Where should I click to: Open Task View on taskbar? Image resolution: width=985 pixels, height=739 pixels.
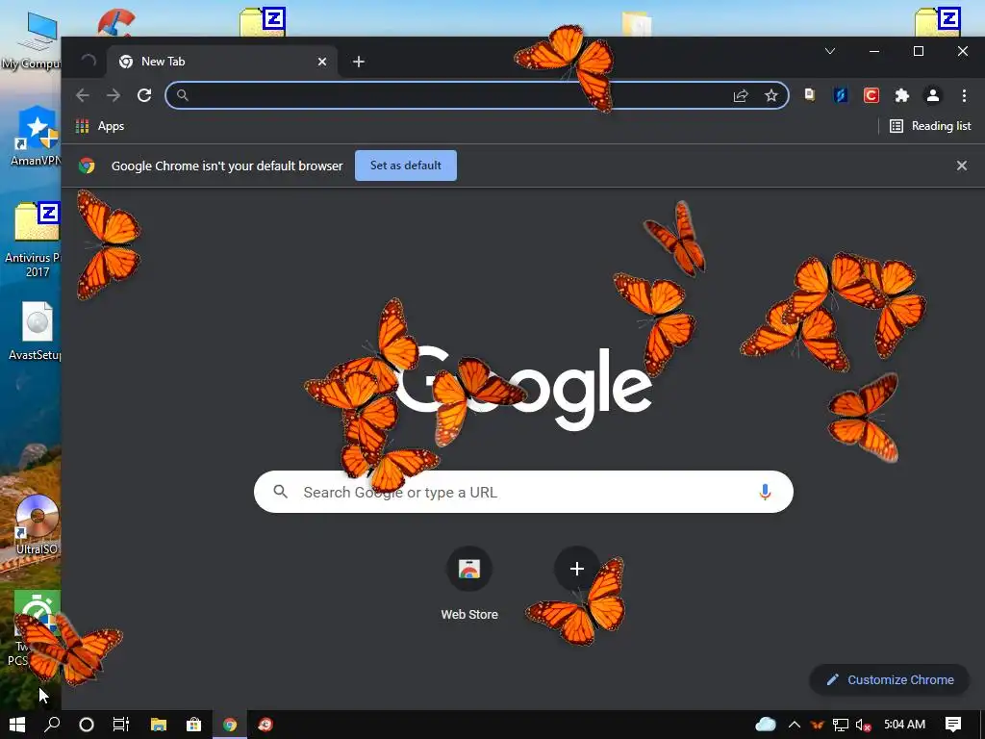121,725
